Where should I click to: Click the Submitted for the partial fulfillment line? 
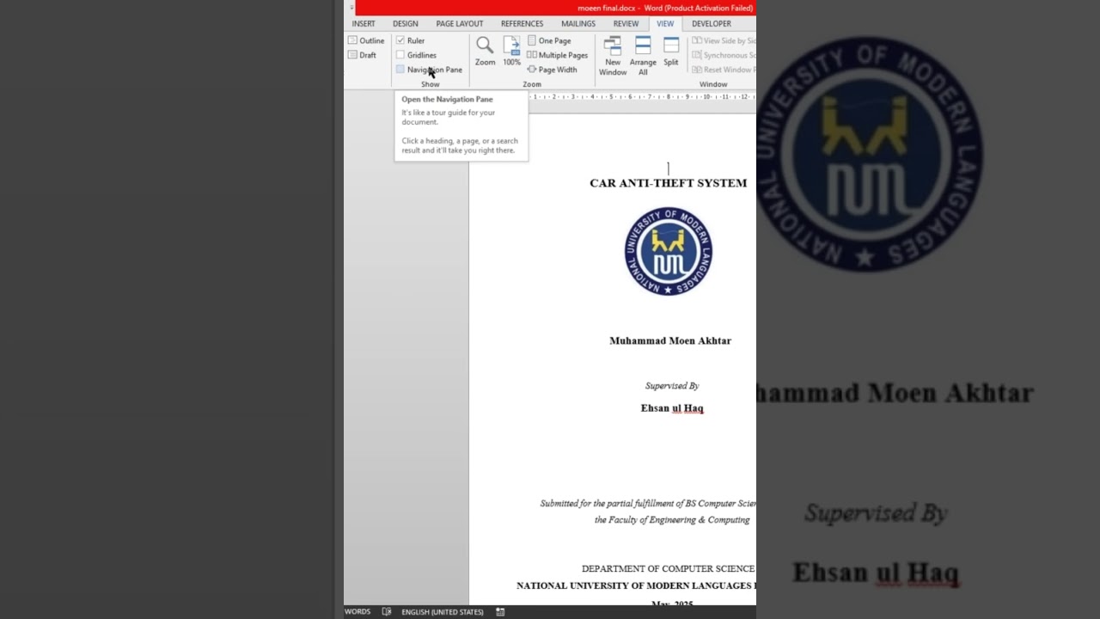pyautogui.click(x=648, y=504)
